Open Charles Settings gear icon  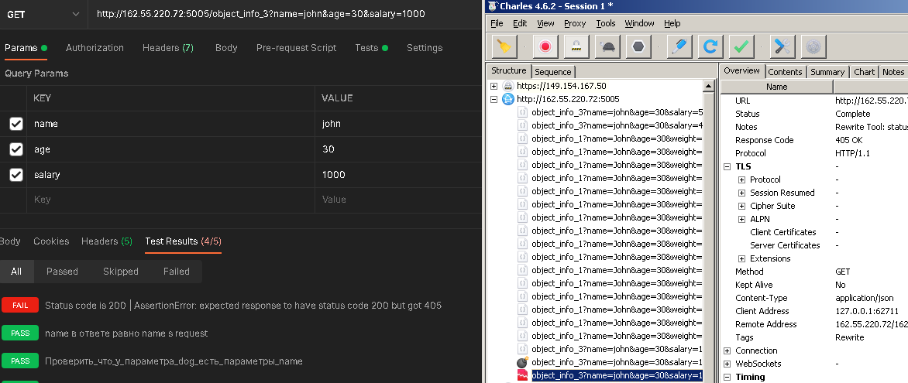813,47
